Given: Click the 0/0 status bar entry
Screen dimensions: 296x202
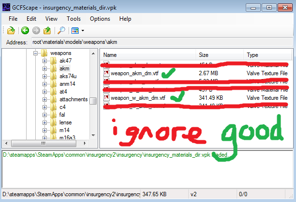Looking at the screenshot, I should tap(243, 194).
